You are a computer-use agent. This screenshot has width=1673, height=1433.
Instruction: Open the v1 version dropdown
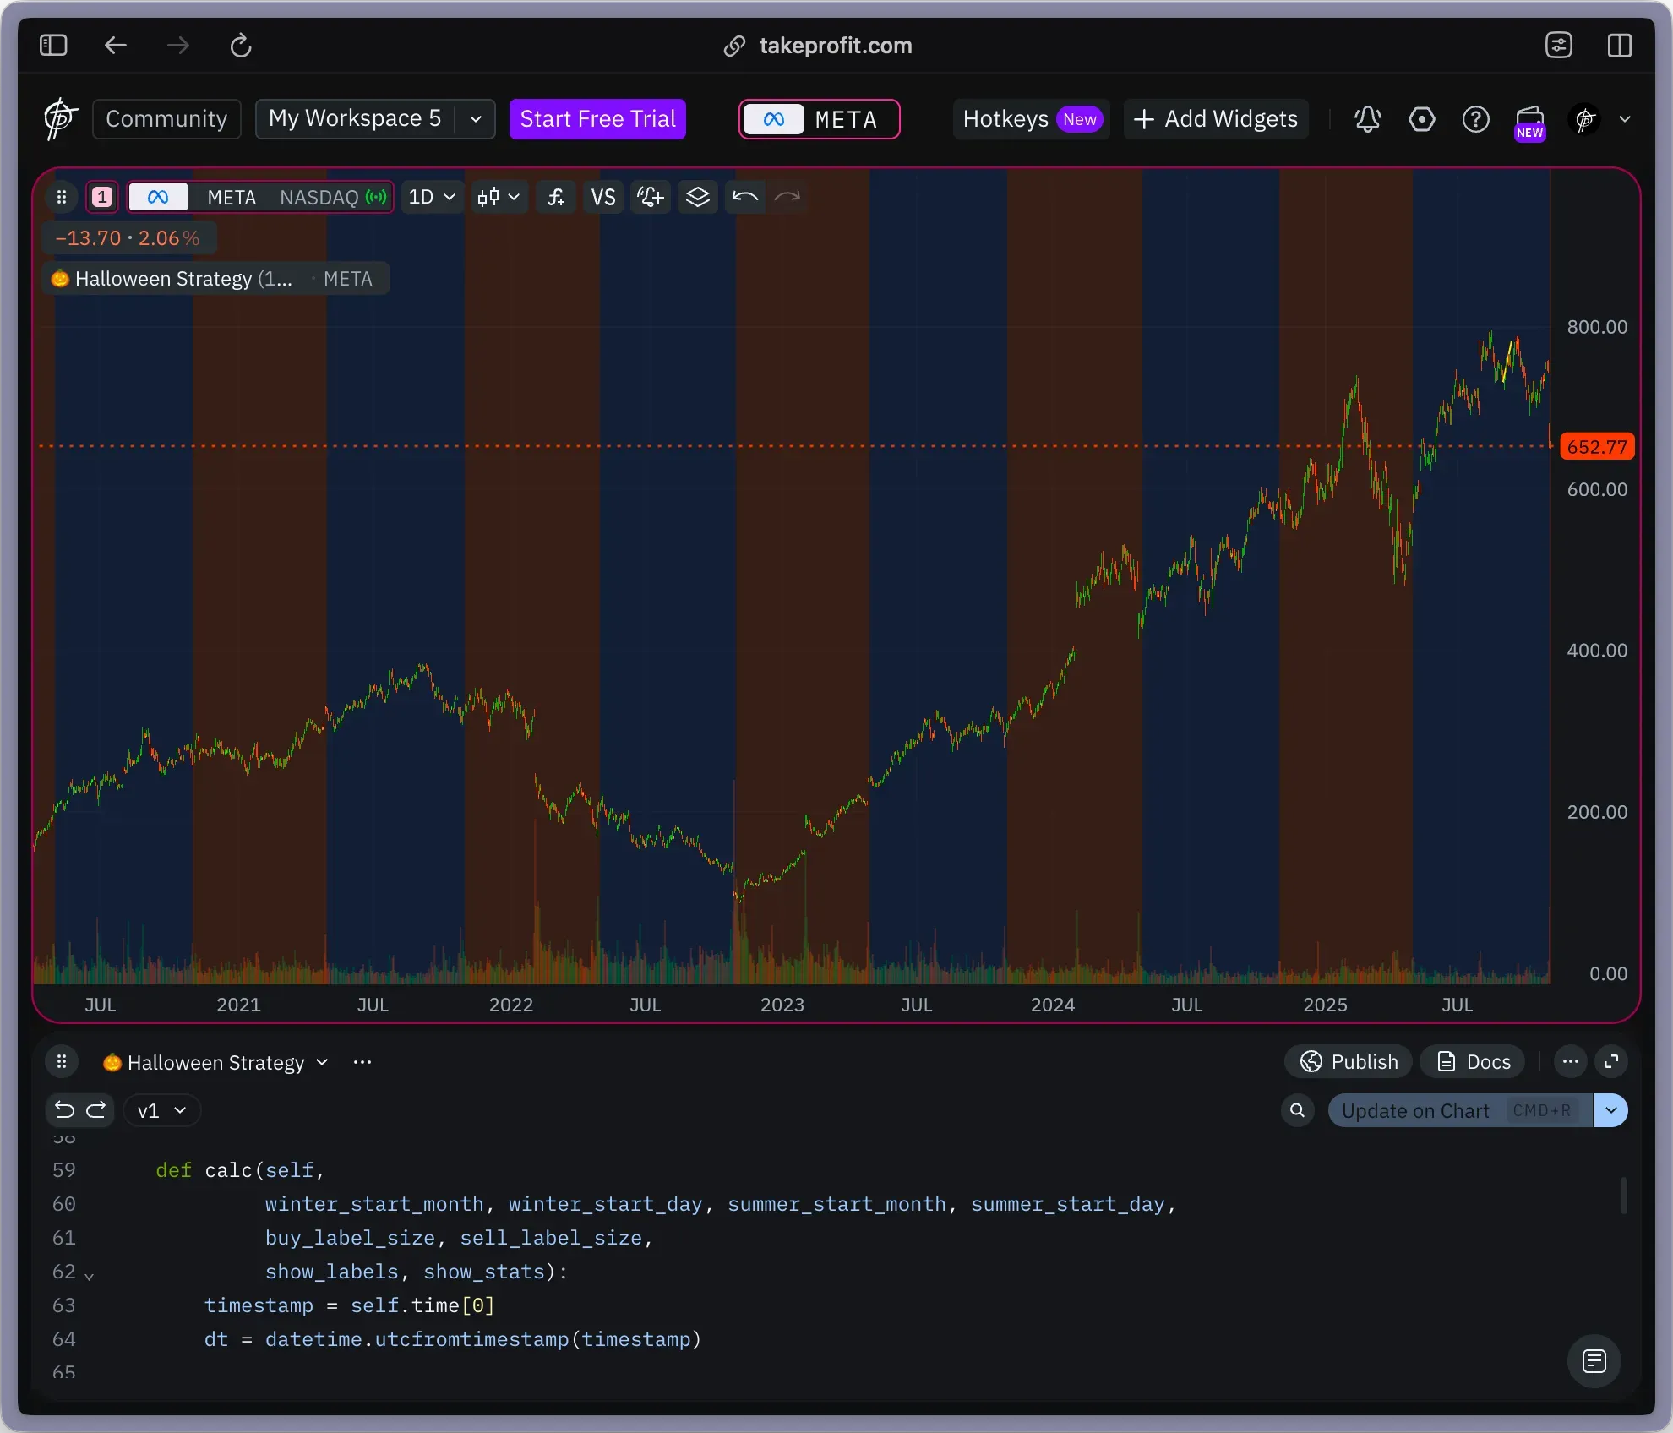161,1110
